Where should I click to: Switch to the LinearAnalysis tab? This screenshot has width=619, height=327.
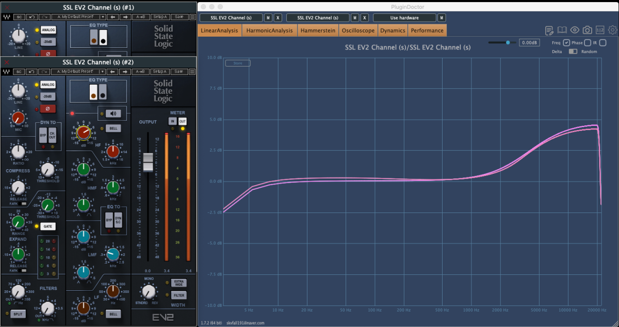pos(220,30)
